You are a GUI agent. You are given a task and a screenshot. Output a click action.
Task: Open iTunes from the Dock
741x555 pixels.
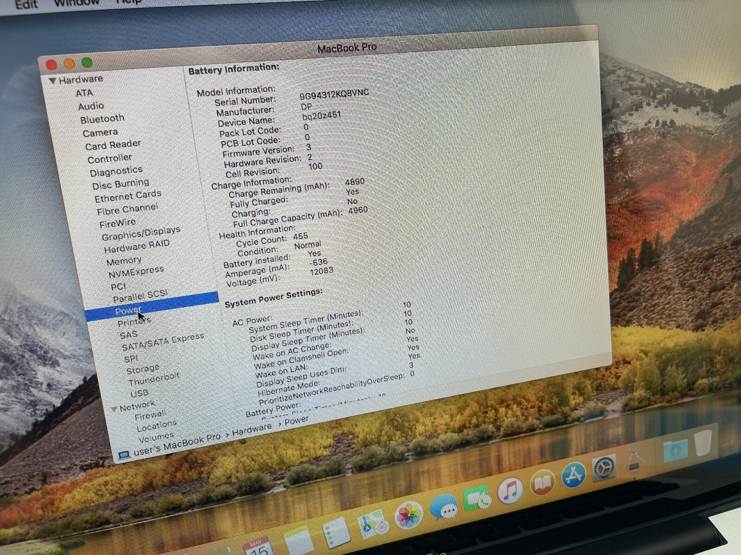pos(510,490)
